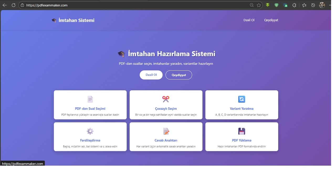
Task: Open the browser more-options menu
Action: pyautogui.click(x=330, y=5)
